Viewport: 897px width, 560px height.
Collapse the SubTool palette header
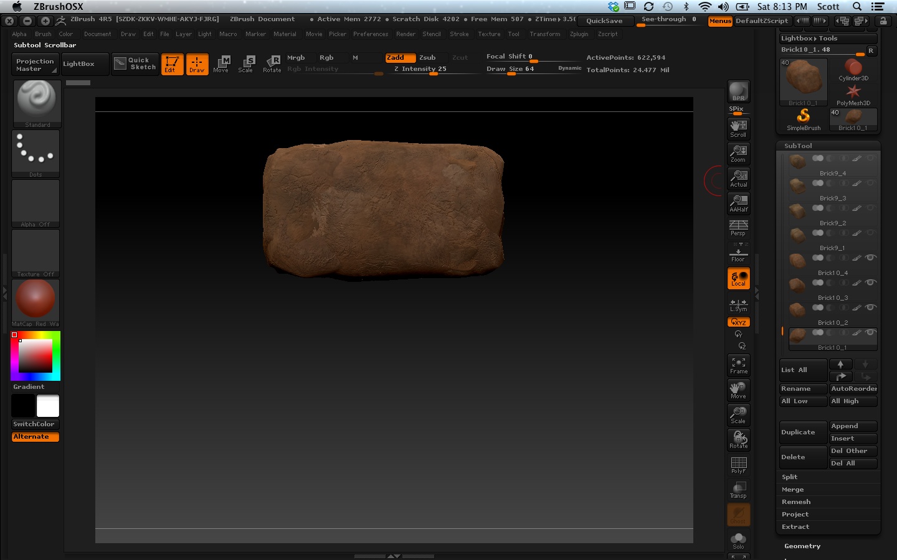[x=798, y=146]
